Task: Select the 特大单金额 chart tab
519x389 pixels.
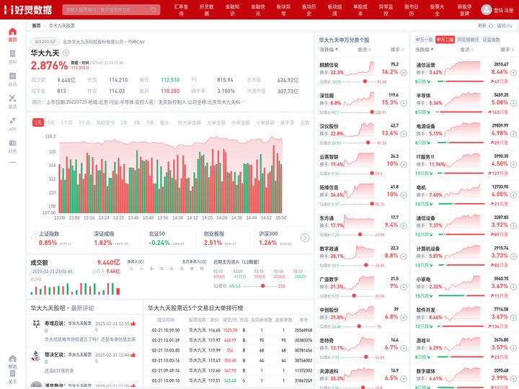Action: click(x=190, y=122)
